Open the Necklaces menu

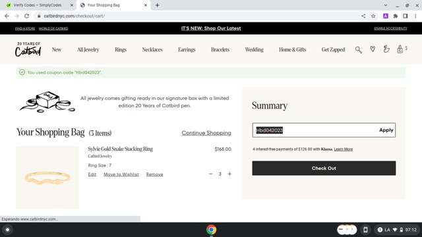point(152,50)
